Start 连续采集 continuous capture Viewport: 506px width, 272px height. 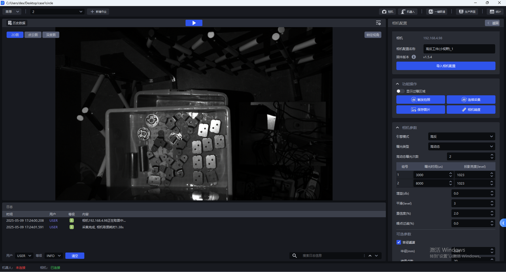[x=471, y=100]
